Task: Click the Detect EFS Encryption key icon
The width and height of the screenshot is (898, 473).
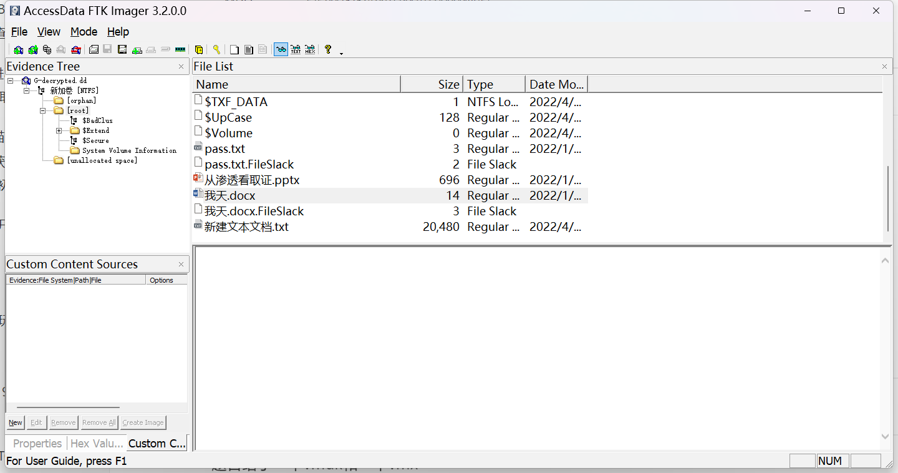Action: 216,50
